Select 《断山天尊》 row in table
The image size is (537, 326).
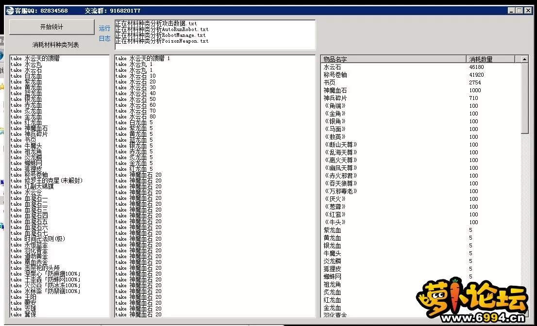click(x=421, y=145)
